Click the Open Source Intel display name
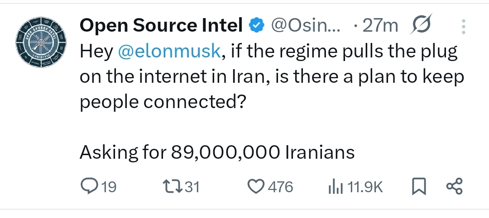489x218 pixels. [161, 26]
